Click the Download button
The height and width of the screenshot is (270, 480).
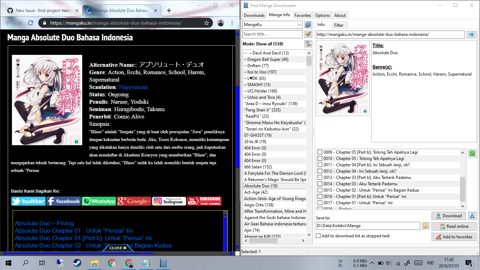tap(449, 216)
